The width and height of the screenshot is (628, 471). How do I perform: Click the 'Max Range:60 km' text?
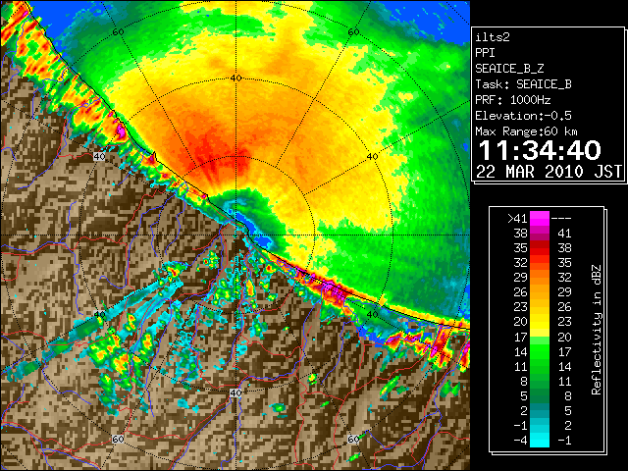[526, 131]
